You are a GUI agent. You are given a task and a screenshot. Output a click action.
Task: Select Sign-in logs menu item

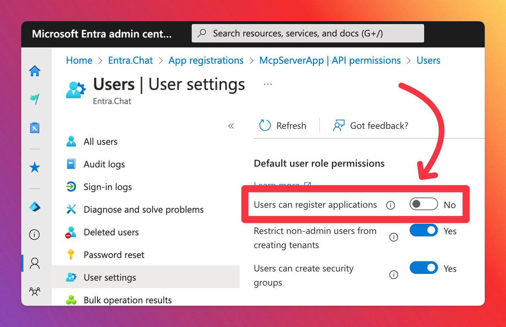[108, 187]
